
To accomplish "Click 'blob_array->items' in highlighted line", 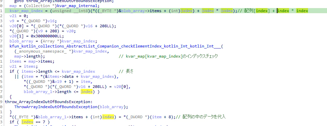I will [x=141, y=11].
